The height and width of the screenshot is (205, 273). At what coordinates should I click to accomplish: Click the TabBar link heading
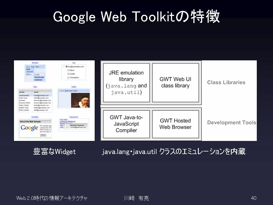tap(74, 87)
